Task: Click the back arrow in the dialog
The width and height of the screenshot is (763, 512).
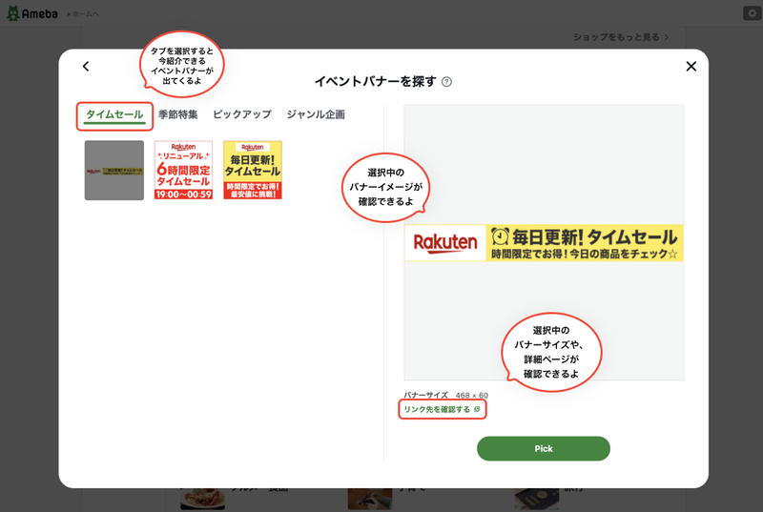Action: [x=86, y=66]
